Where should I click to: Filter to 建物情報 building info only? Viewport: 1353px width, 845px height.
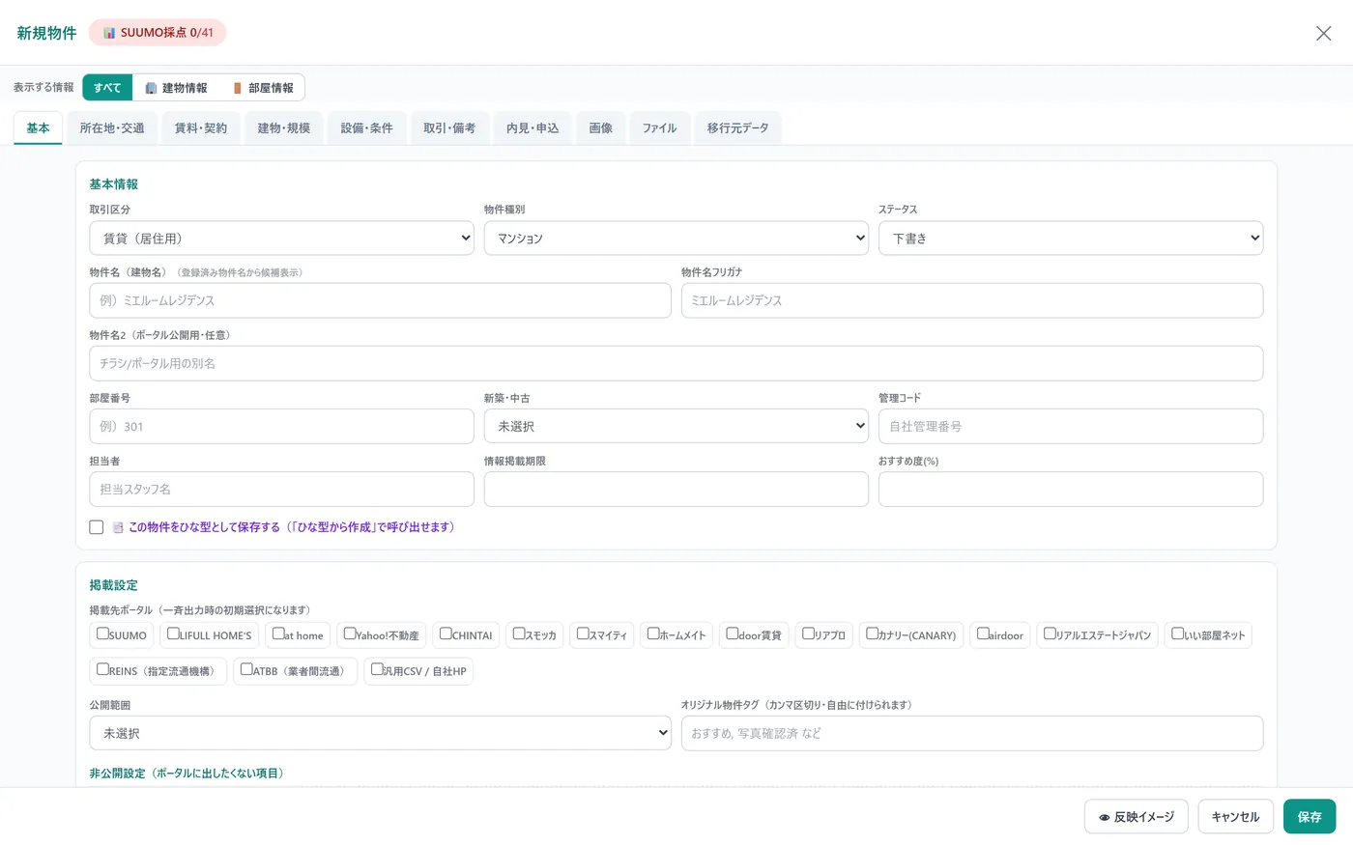point(176,88)
